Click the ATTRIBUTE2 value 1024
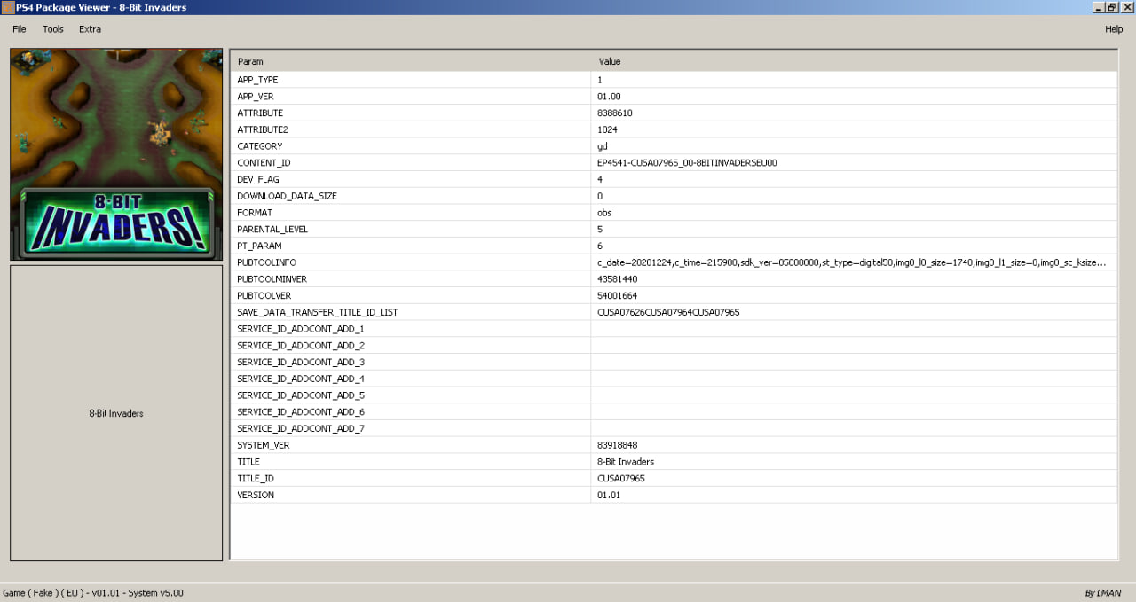The height and width of the screenshot is (602, 1136). [607, 129]
